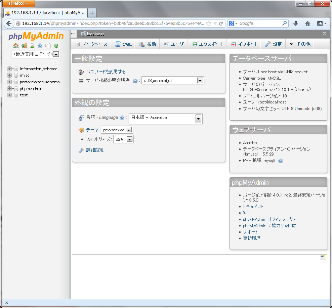Screen dimensions: 332x308
Task: Open the 日本語 - Japanese language dropdown
Action: [x=166, y=119]
